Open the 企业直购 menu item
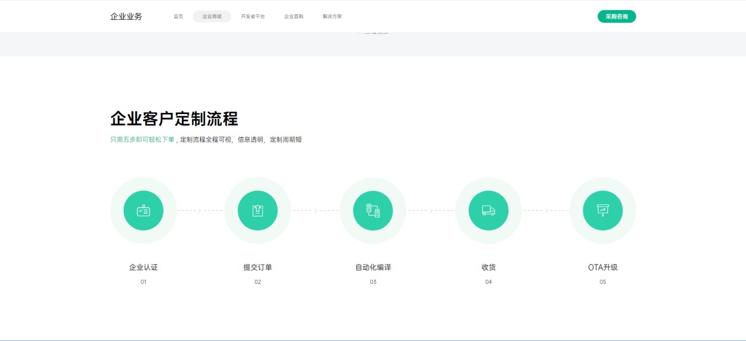This screenshot has width=746, height=341. [x=294, y=17]
